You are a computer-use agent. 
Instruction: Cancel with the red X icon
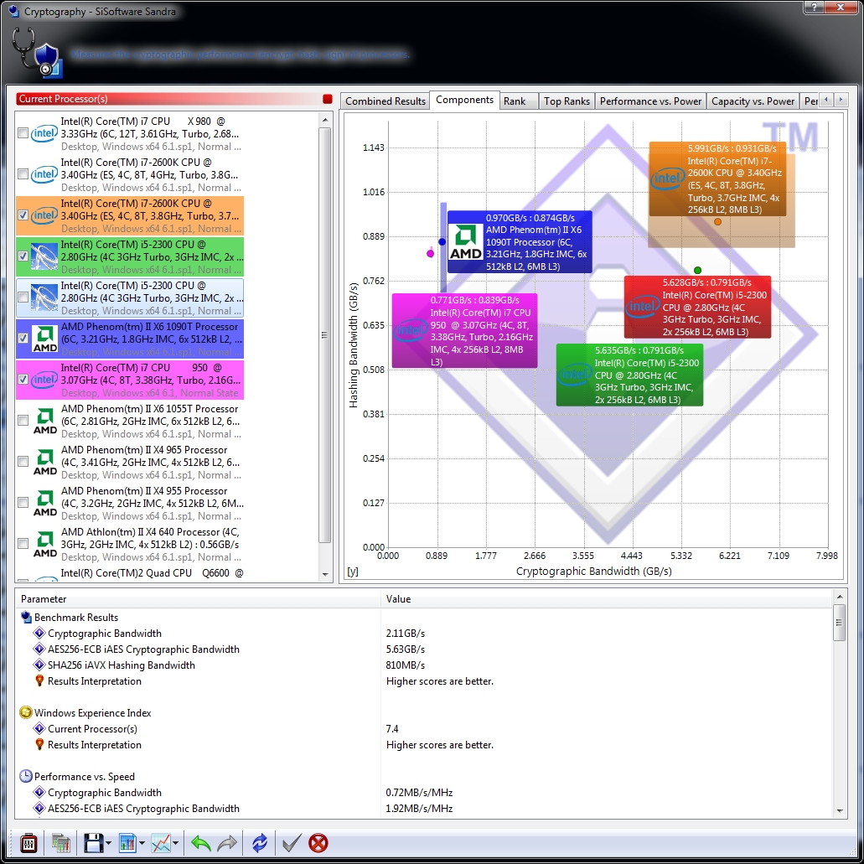[318, 842]
